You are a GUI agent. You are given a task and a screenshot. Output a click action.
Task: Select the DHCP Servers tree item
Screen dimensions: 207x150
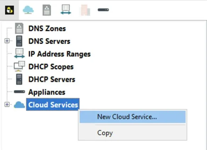click(52, 79)
